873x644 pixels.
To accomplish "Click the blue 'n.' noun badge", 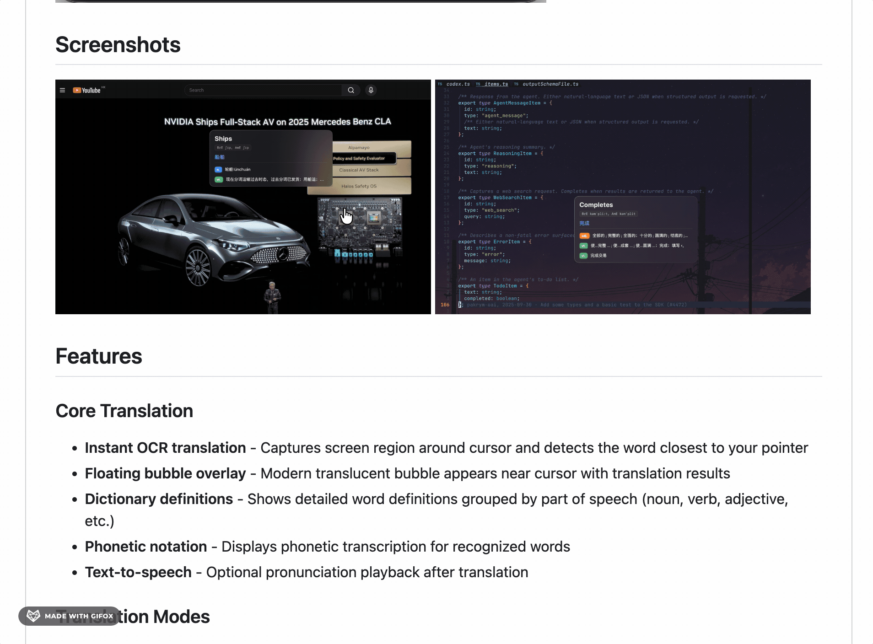I will pos(218,170).
